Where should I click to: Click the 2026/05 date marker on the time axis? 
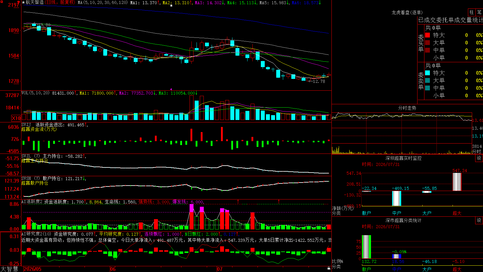(33, 269)
